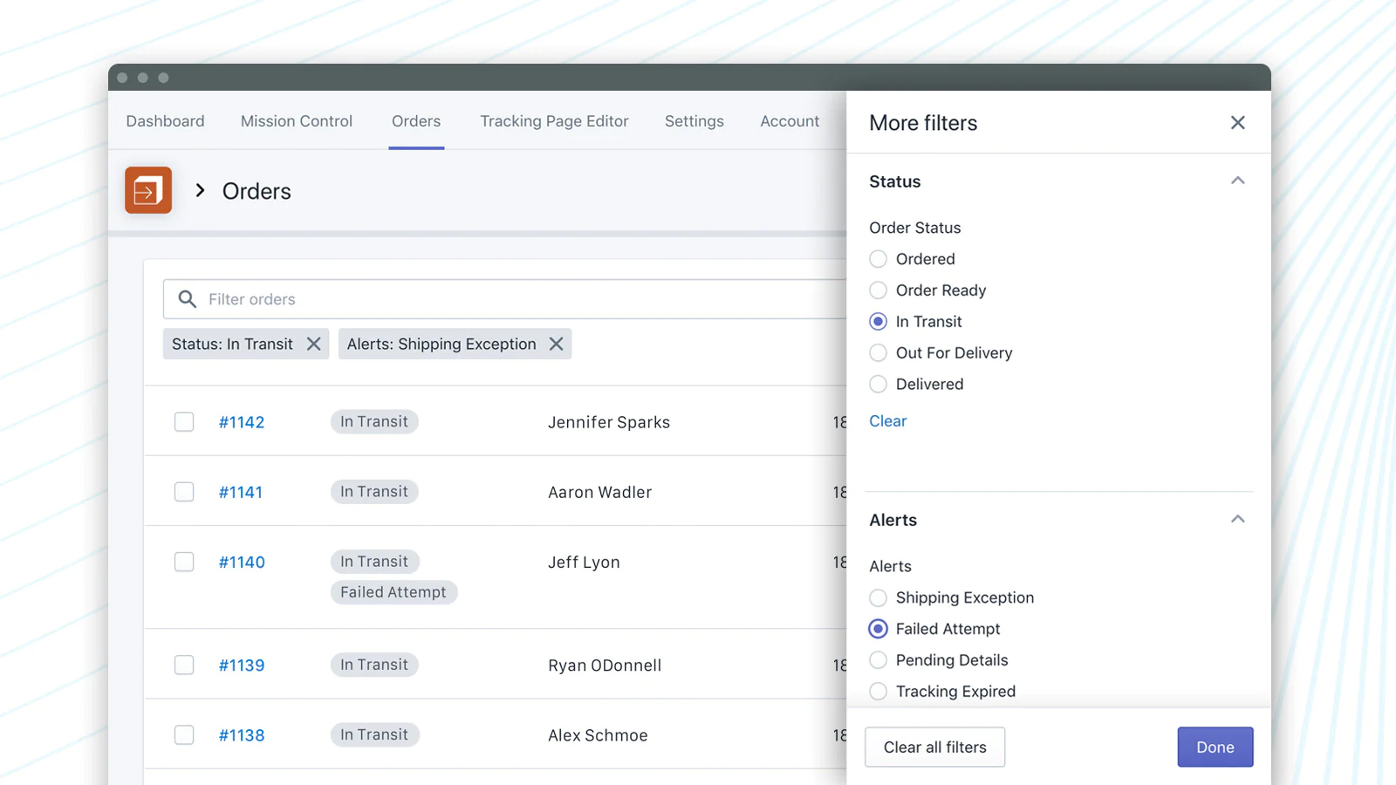Click the Clear link under Order Status
The height and width of the screenshot is (785, 1396).
tap(887, 421)
